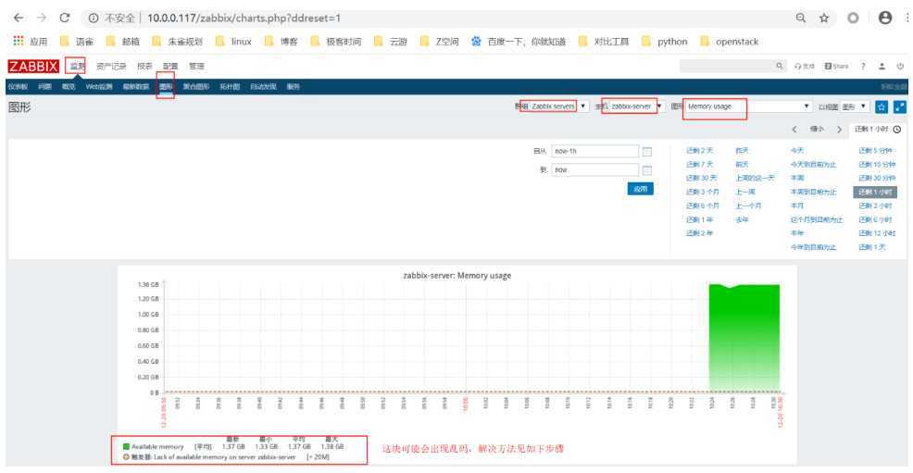The image size is (913, 473).
Task: Click the Zabbix search field
Action: pos(727,67)
